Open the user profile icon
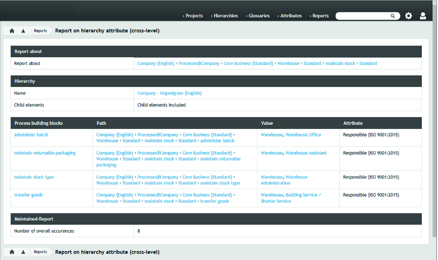The width and height of the screenshot is (438, 260). pos(423,16)
